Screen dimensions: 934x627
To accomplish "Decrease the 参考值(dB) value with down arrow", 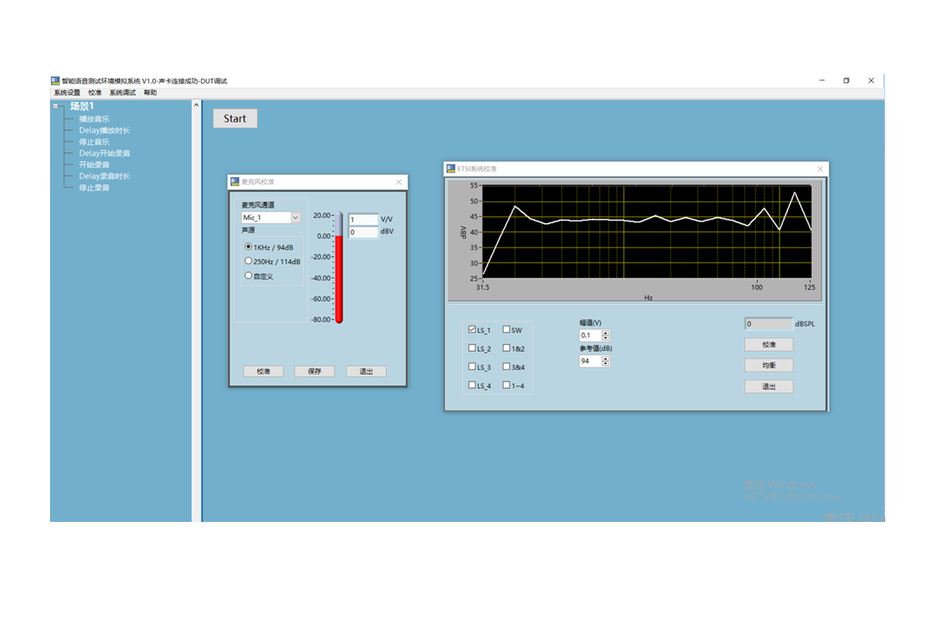I will point(606,364).
